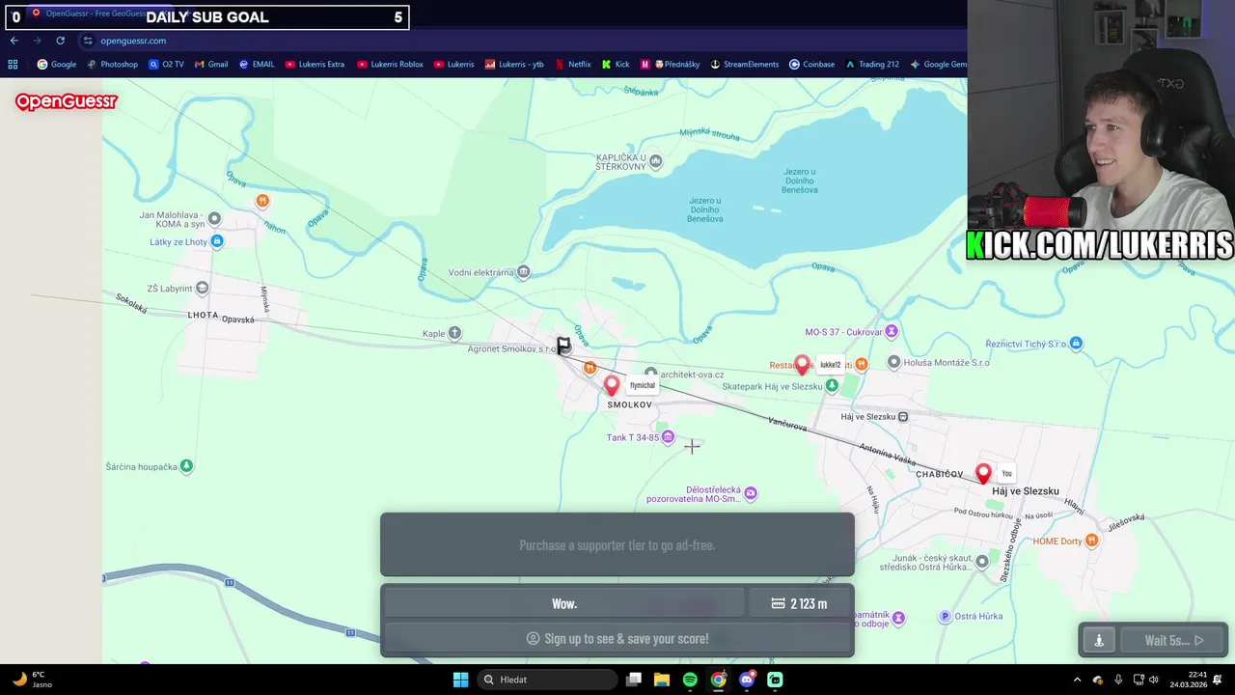Click the Hledat taskbar search box

tap(548, 680)
